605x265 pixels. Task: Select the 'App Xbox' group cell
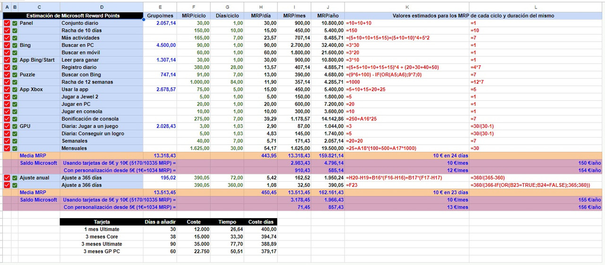coord(39,89)
